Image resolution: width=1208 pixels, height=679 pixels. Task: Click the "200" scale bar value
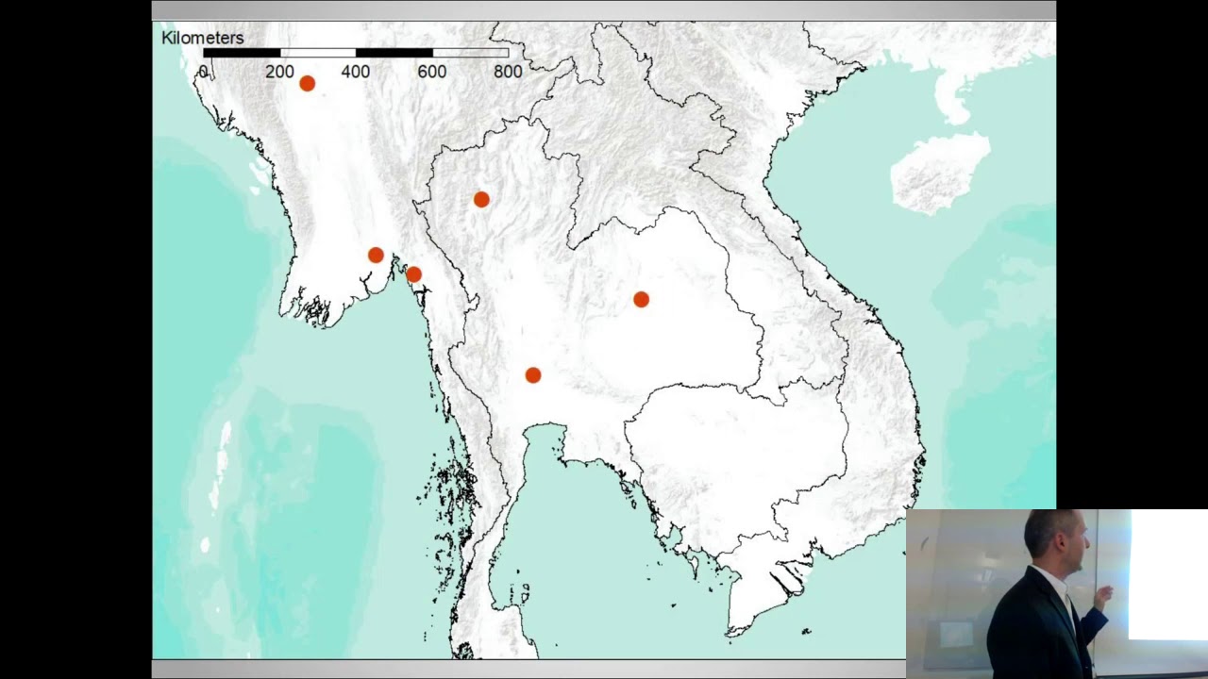click(279, 72)
